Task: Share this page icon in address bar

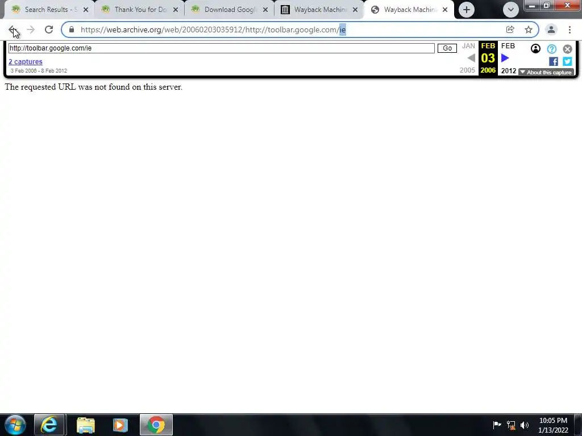Action: pyautogui.click(x=510, y=30)
